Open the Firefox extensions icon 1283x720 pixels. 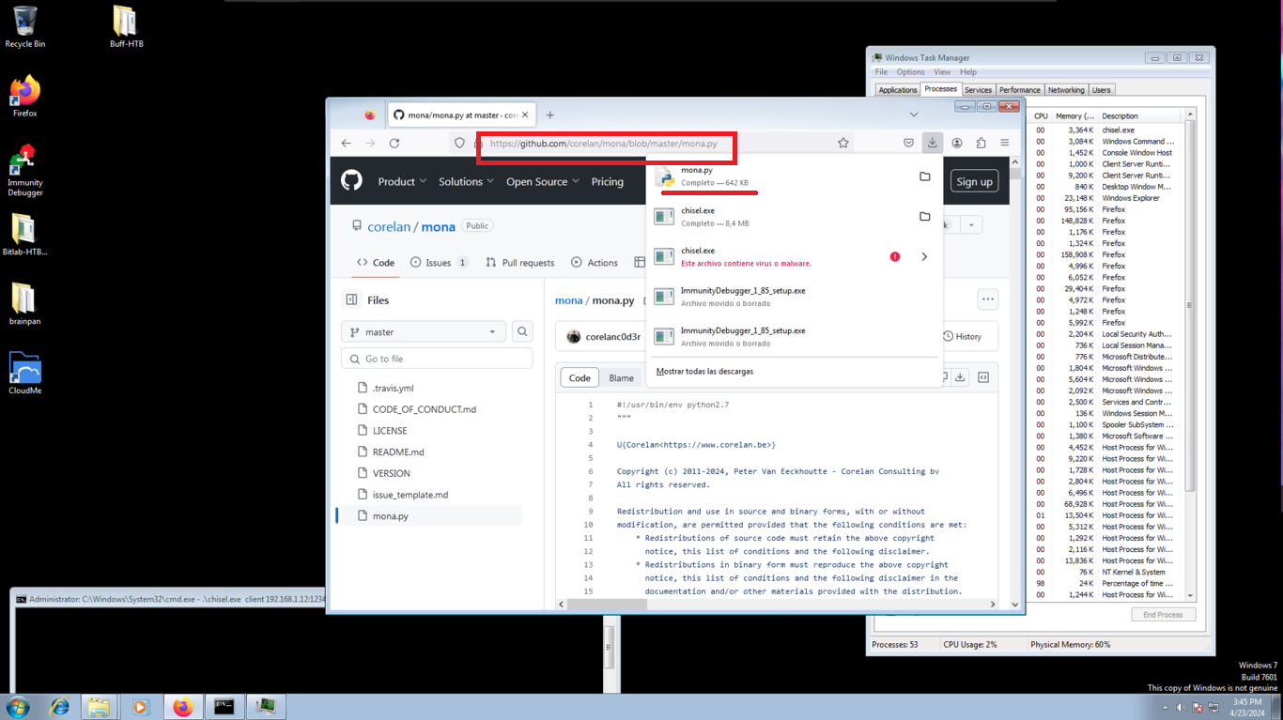(981, 143)
